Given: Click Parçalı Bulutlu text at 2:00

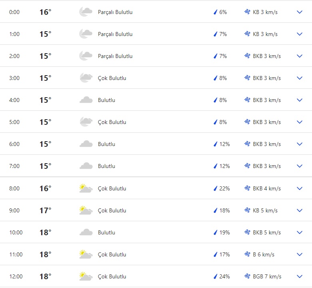Looking at the screenshot, I should coord(115,56).
